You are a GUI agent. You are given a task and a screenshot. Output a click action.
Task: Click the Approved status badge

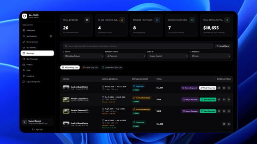(138, 86)
